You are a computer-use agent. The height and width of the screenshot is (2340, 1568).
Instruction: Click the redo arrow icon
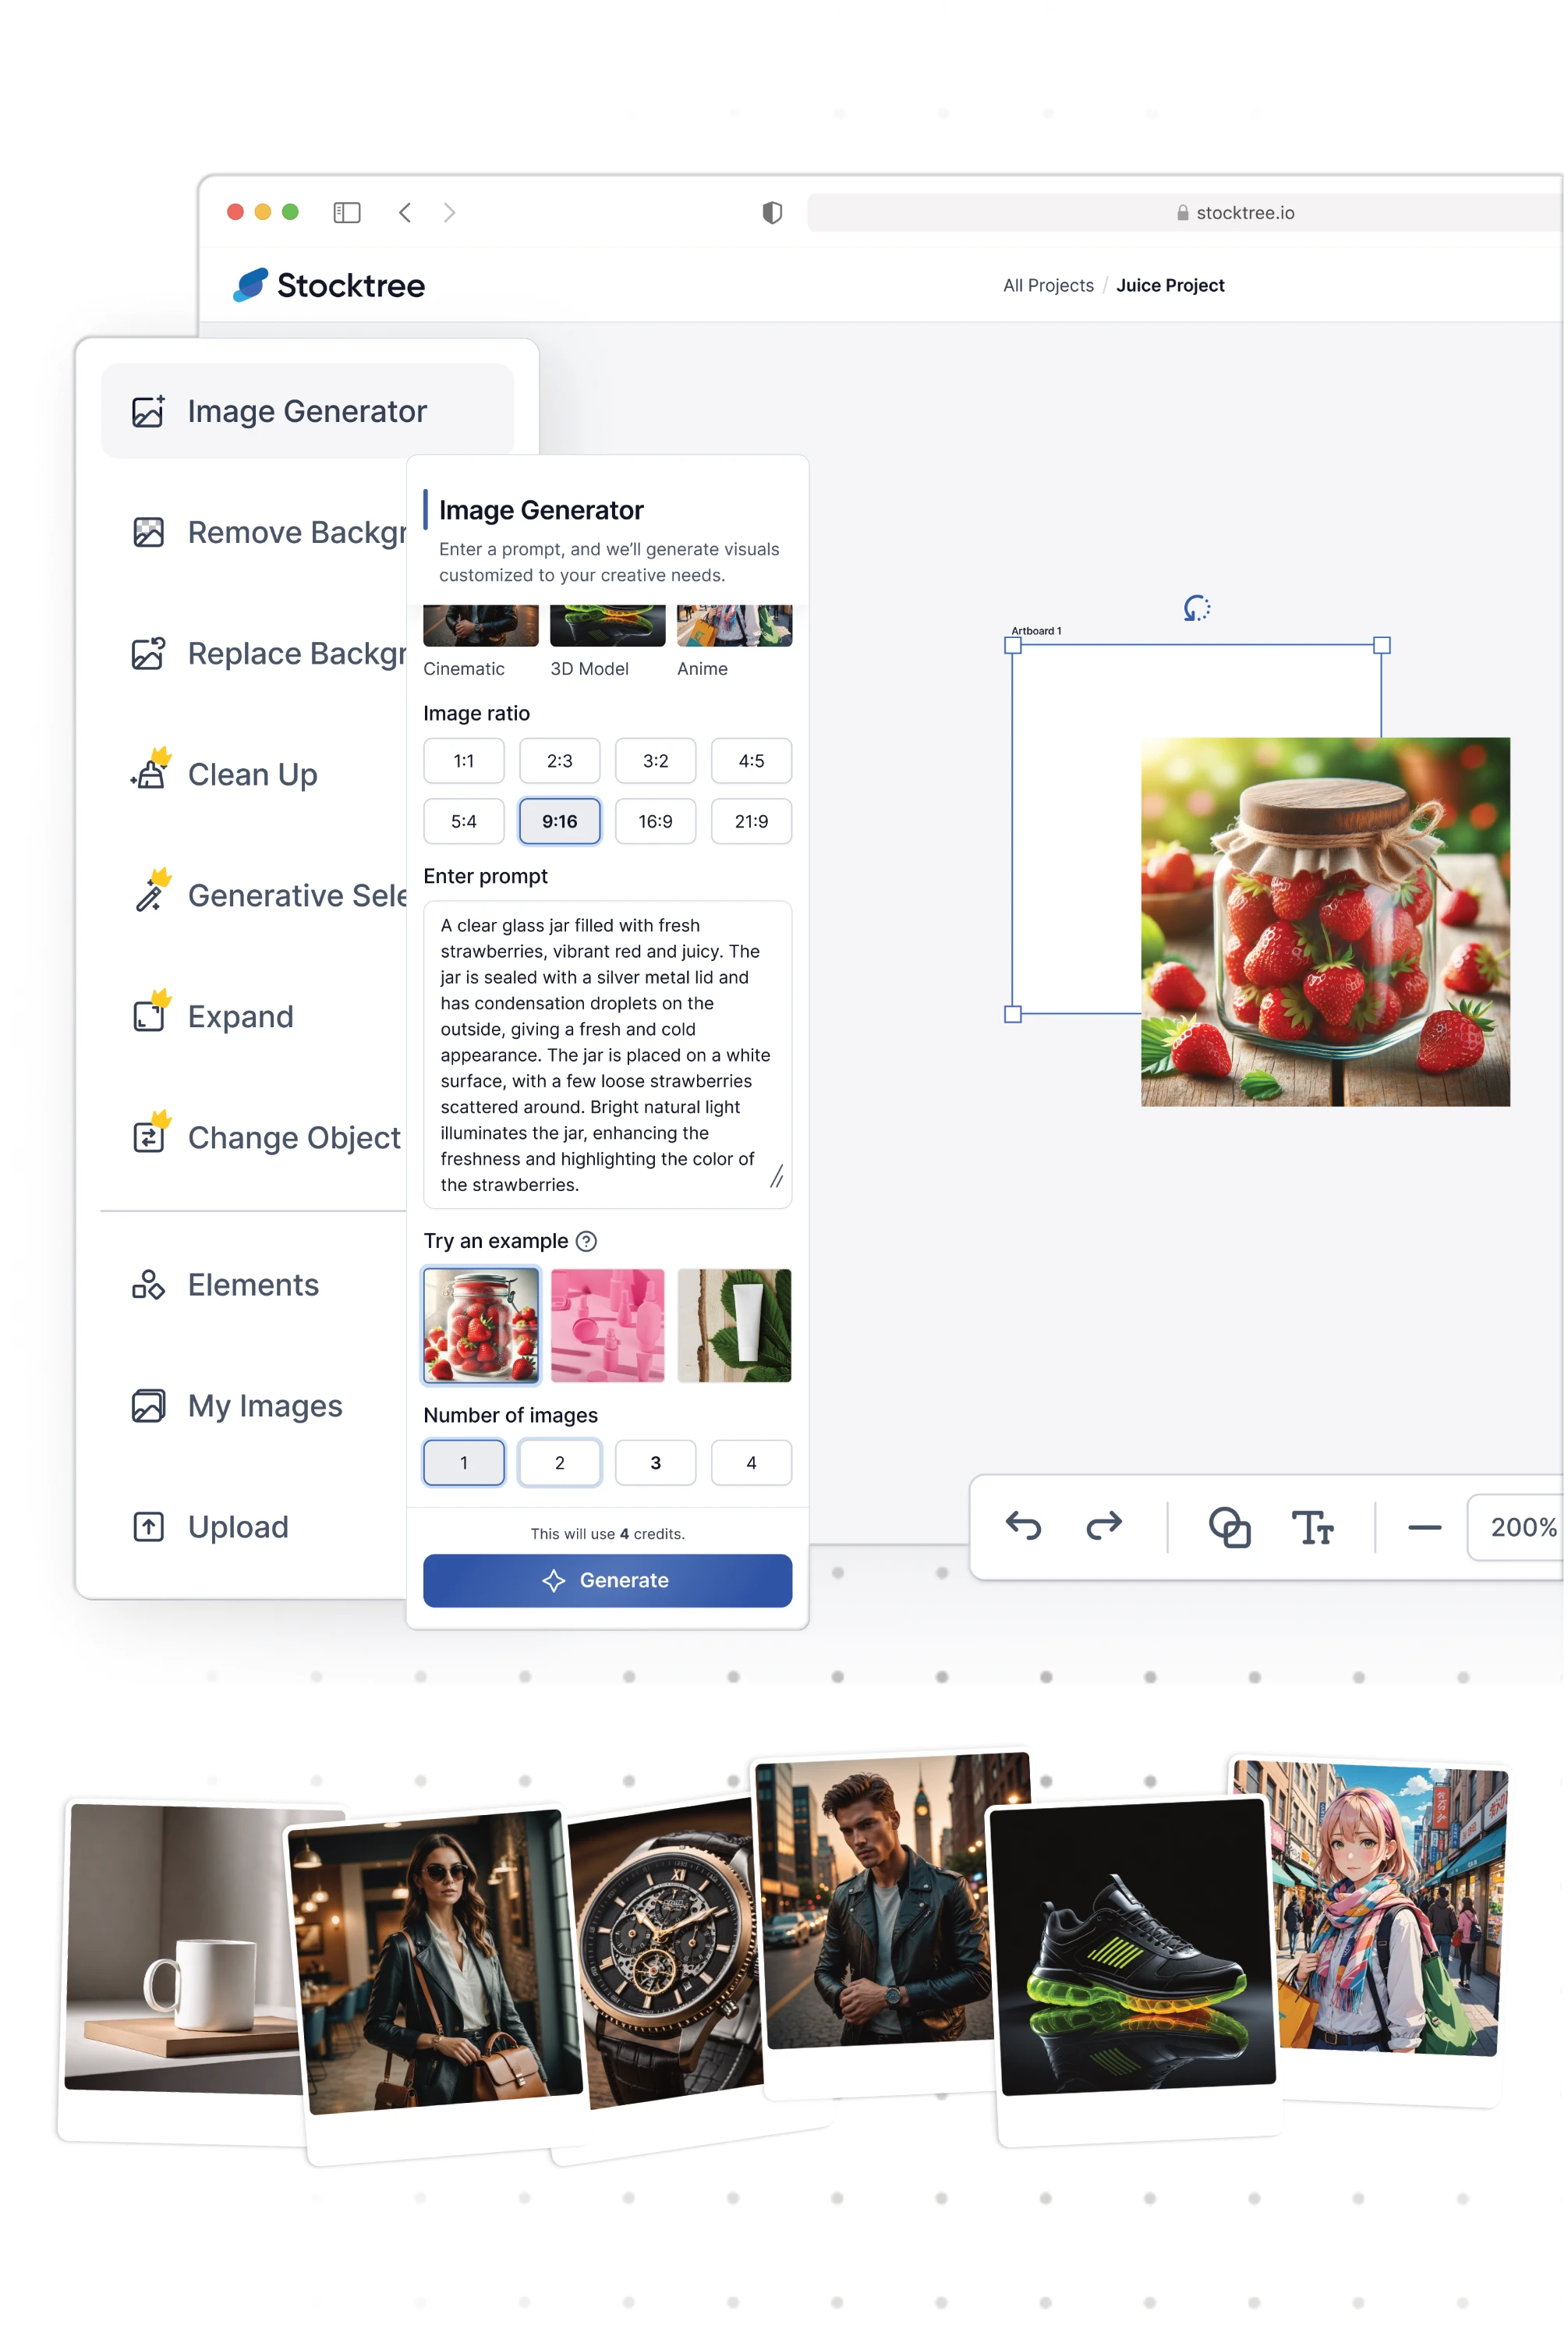(x=1103, y=1526)
